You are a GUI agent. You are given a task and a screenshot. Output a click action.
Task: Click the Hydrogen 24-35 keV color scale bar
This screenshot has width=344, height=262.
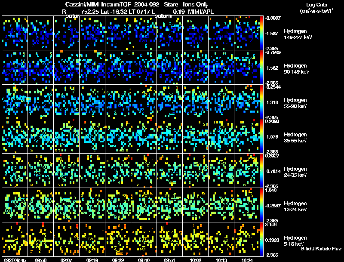[x=261, y=171]
